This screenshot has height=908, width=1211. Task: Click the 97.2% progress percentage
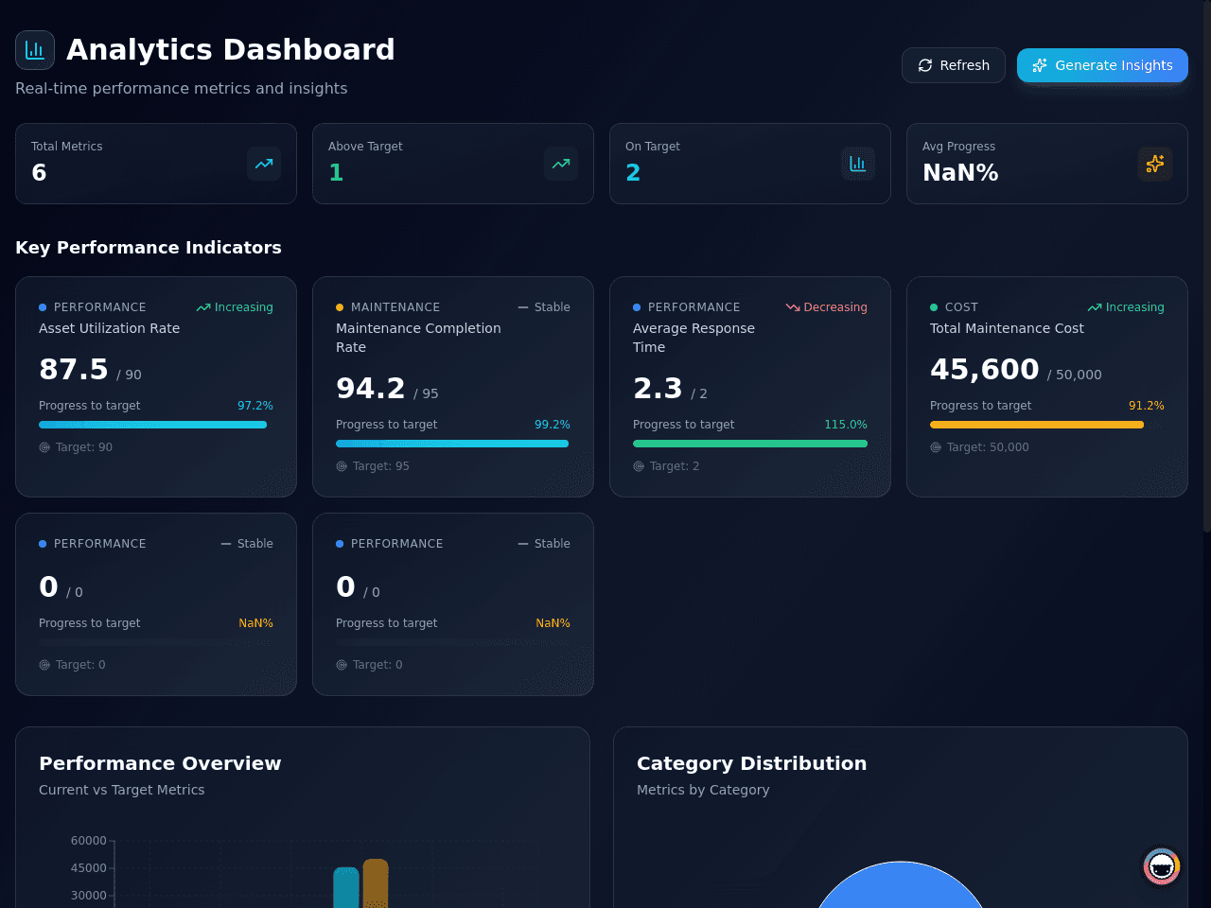(x=255, y=406)
